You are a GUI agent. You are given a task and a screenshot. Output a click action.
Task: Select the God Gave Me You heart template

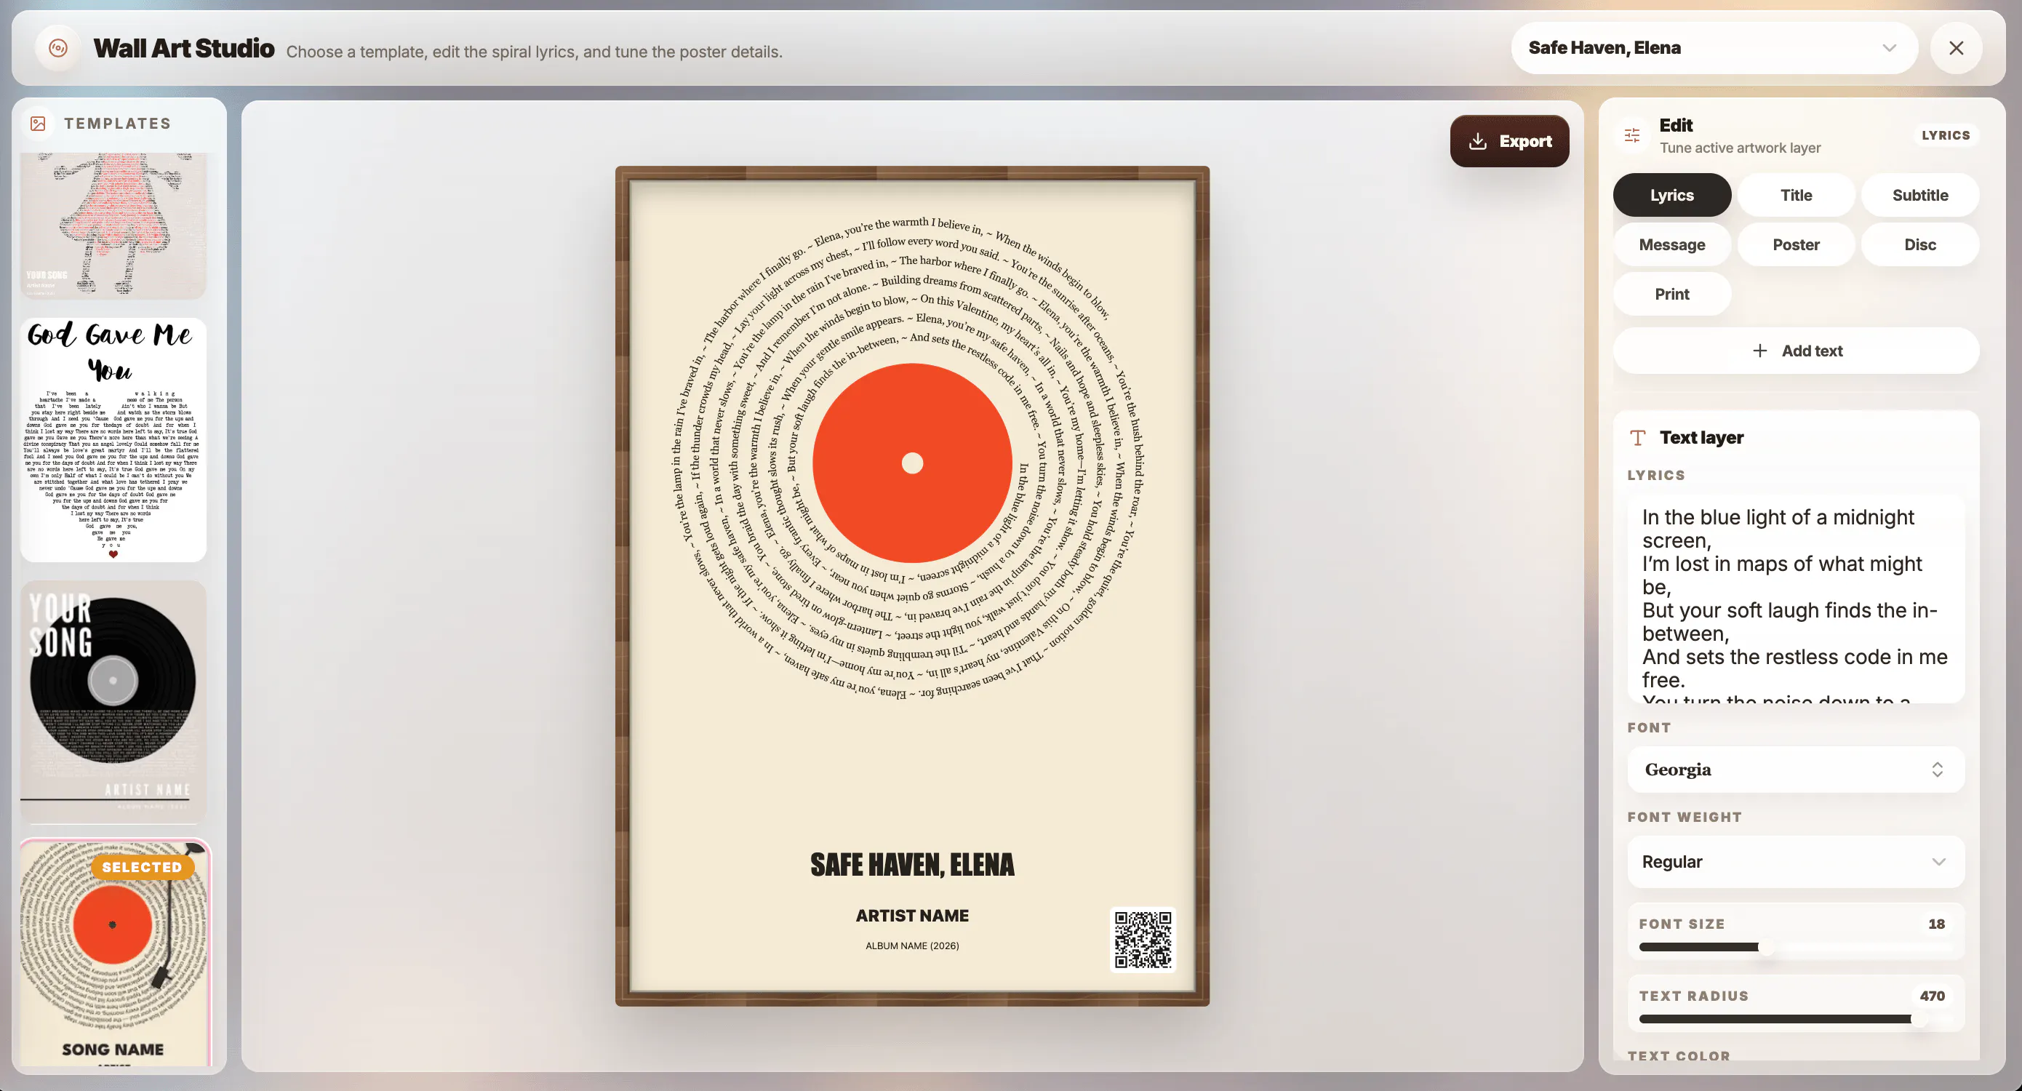(x=113, y=439)
